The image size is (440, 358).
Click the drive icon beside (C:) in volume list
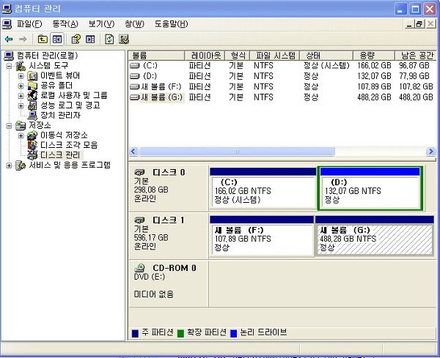(135, 66)
